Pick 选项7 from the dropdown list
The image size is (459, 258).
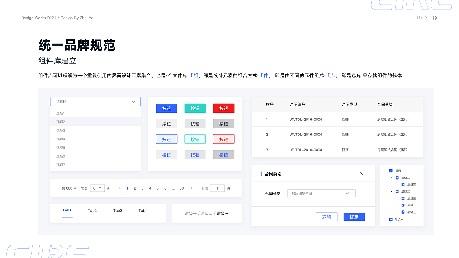coord(95,165)
